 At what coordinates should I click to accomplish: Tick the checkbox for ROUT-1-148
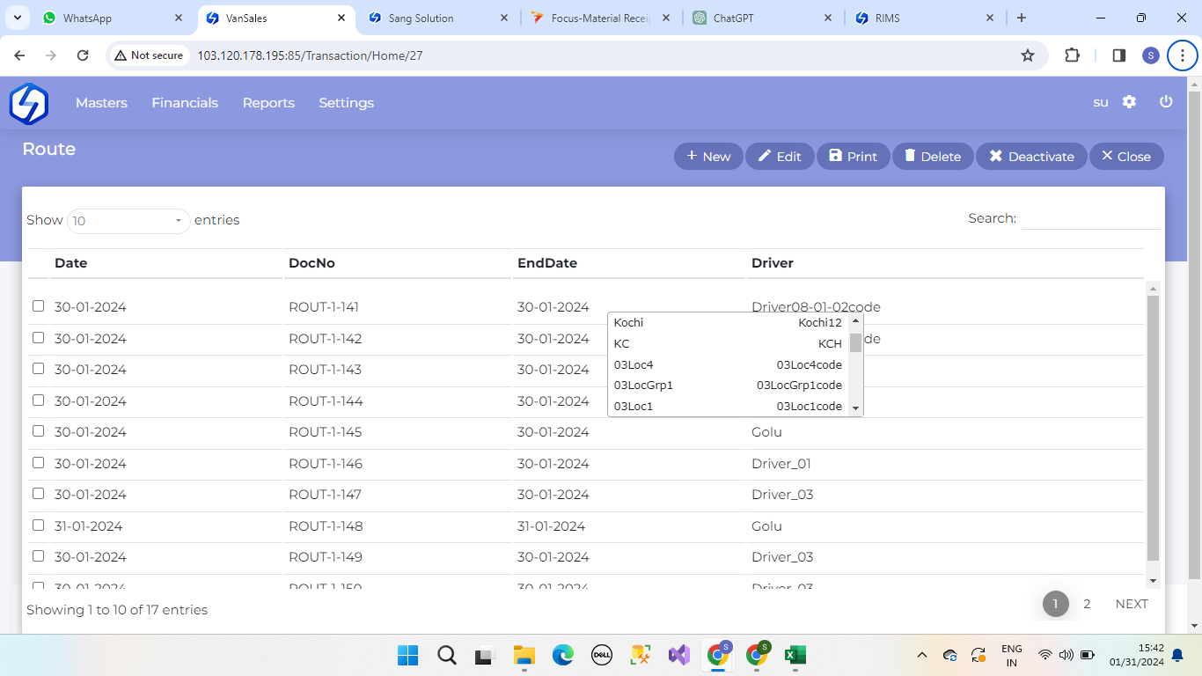pyautogui.click(x=38, y=525)
